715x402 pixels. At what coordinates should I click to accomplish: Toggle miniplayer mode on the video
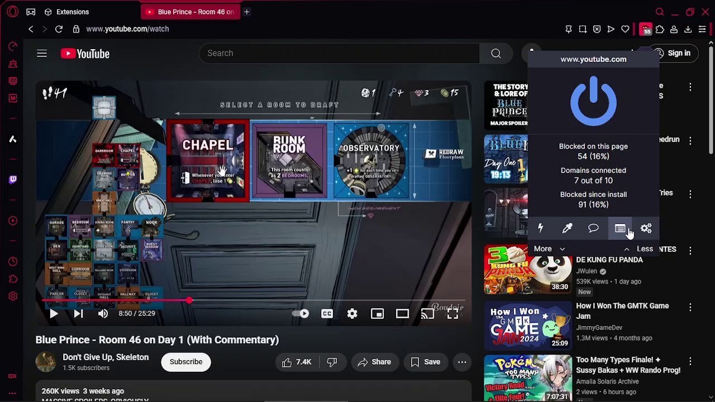[x=377, y=314]
